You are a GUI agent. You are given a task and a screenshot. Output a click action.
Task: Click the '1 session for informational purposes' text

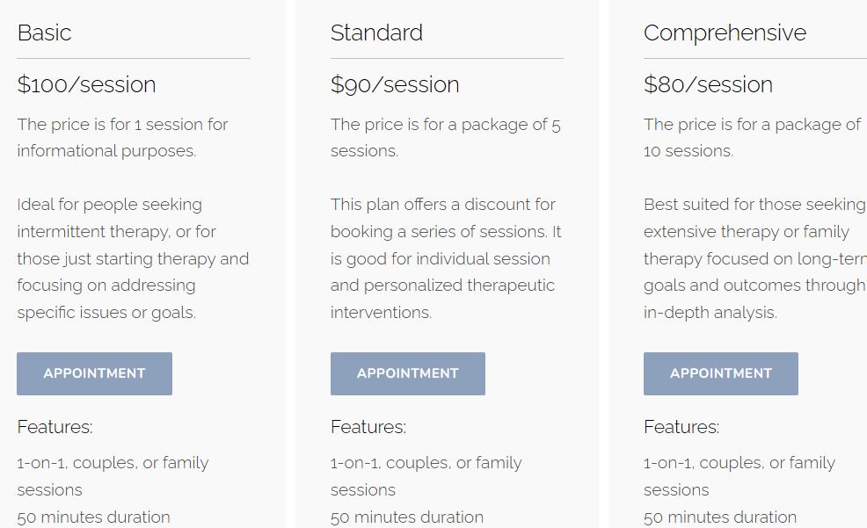point(122,138)
